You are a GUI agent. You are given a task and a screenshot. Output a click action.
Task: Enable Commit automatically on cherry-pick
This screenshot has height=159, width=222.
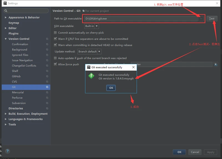pos(55,32)
